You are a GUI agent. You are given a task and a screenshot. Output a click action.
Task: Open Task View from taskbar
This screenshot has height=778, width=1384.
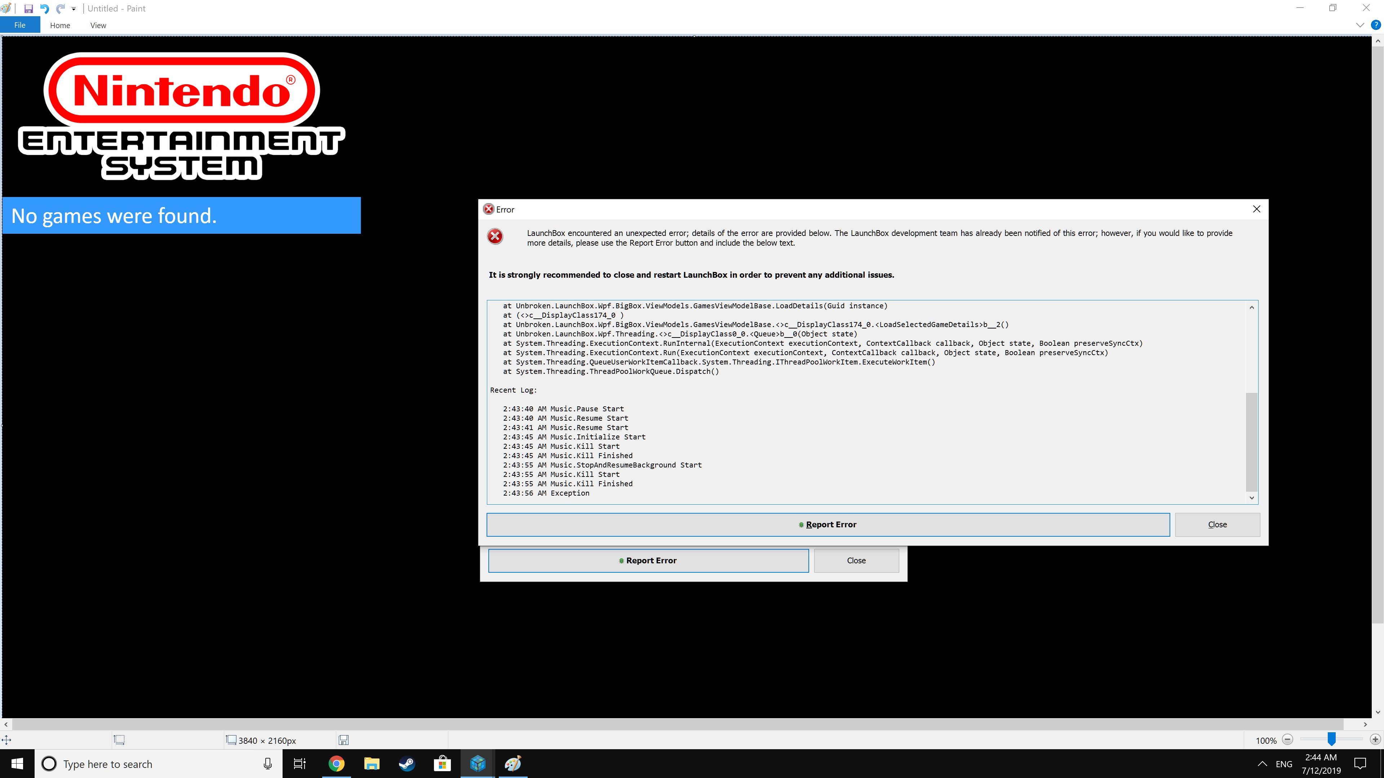point(299,764)
